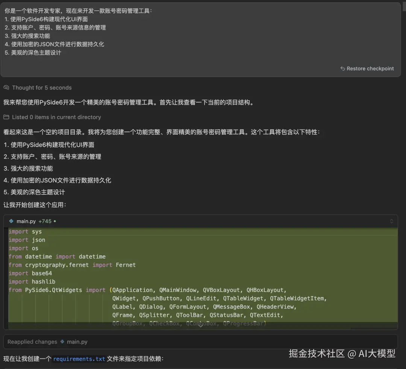Expand the code block with bottom chevron

click(201, 325)
